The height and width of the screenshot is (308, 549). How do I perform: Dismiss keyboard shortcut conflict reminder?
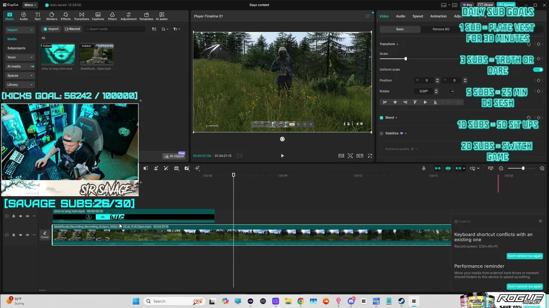[525, 256]
